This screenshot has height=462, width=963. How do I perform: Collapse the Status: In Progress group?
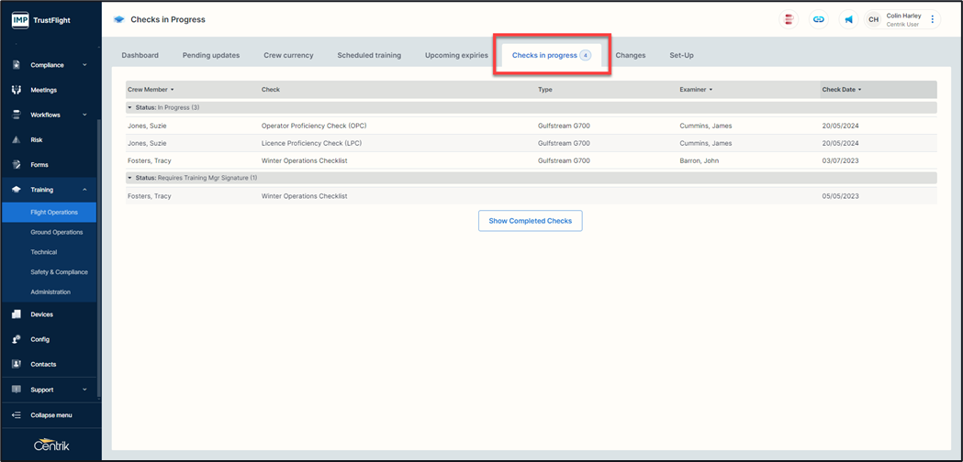(129, 107)
